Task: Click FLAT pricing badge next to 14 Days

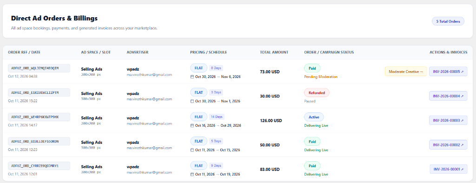Action: click(198, 117)
